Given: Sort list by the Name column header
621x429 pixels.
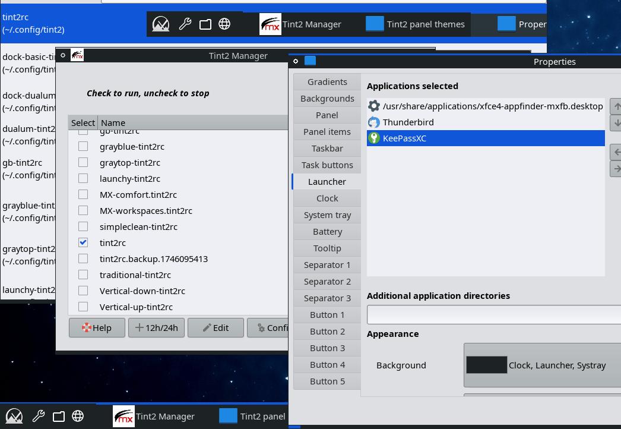Looking at the screenshot, I should (x=193, y=122).
